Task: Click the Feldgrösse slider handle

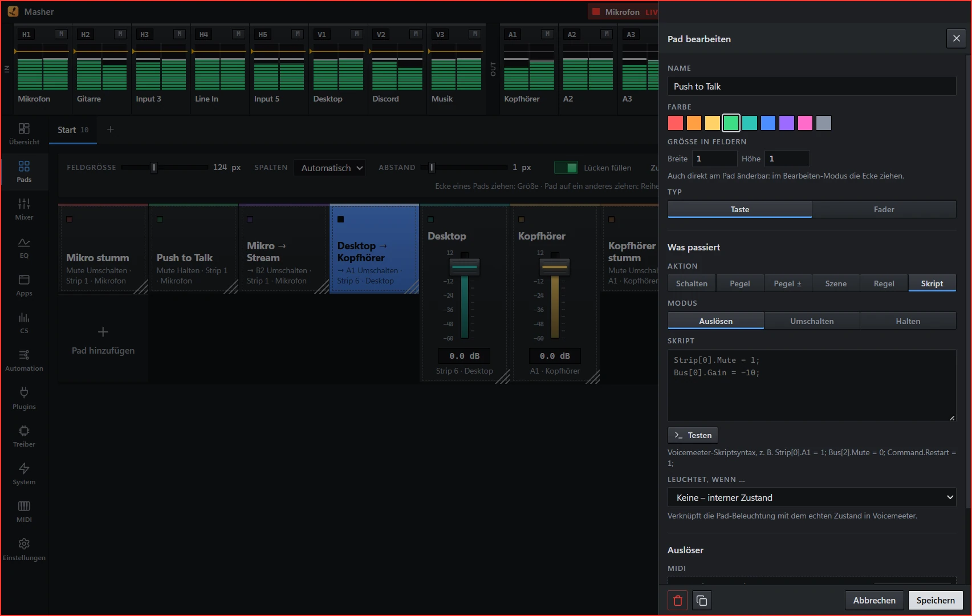Action: click(x=154, y=167)
